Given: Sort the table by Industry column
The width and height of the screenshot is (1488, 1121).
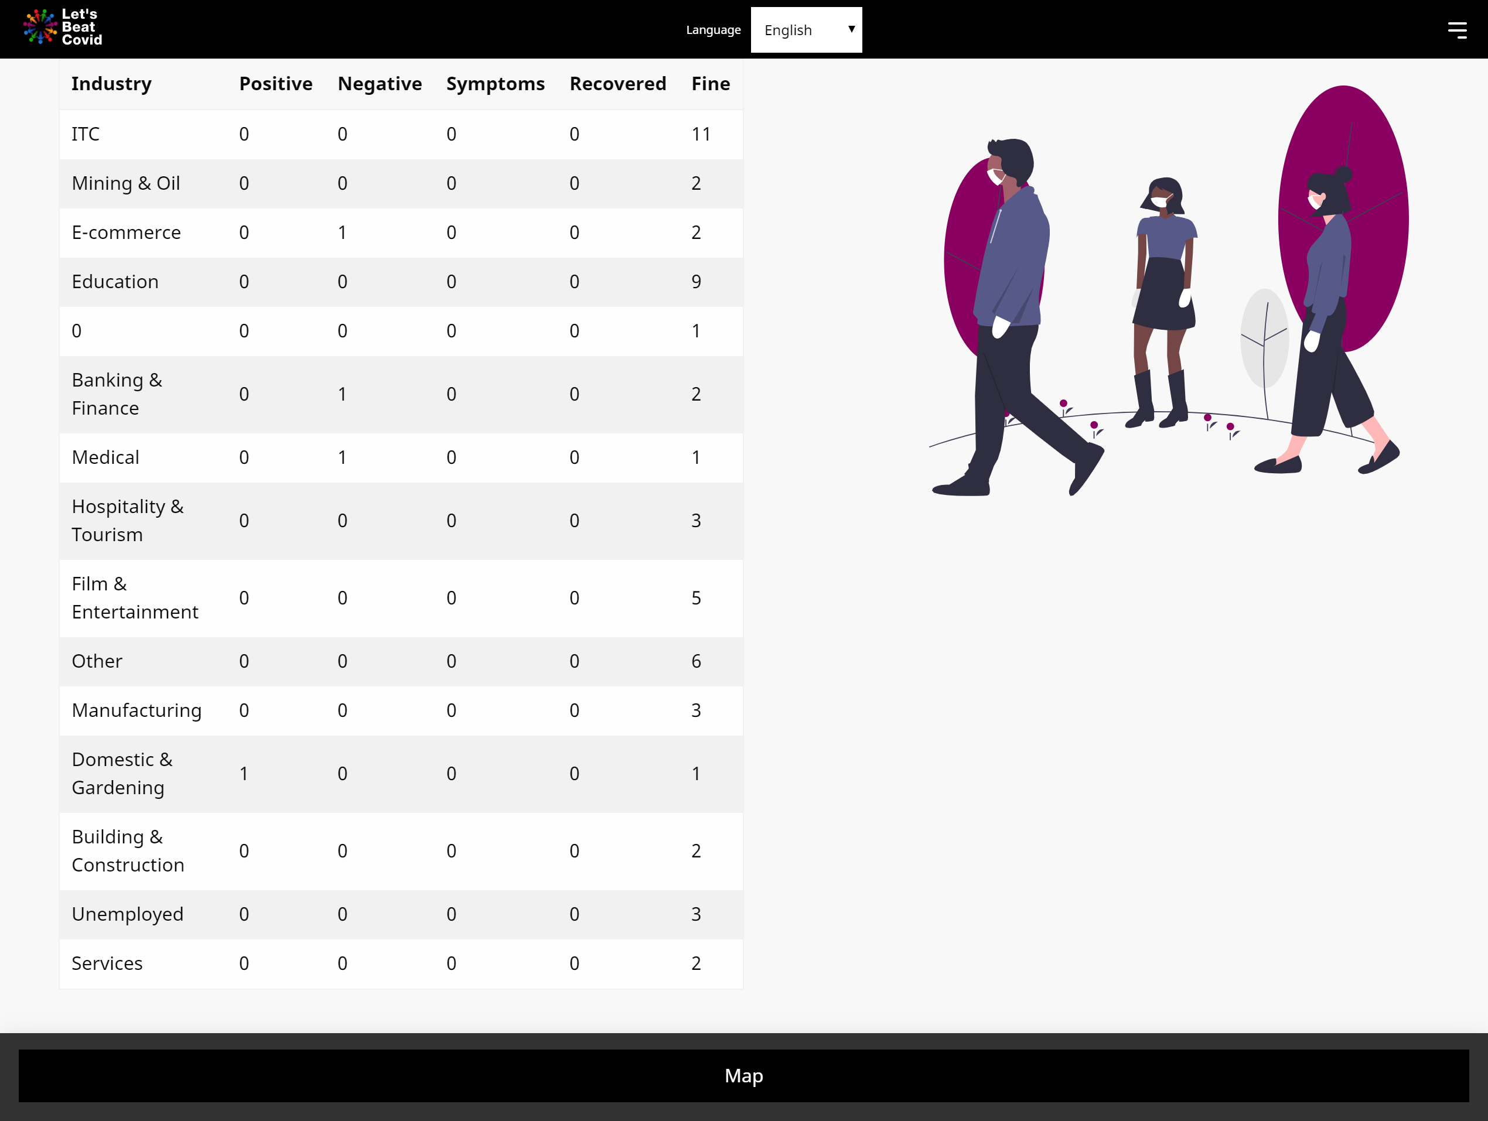Looking at the screenshot, I should click(111, 83).
